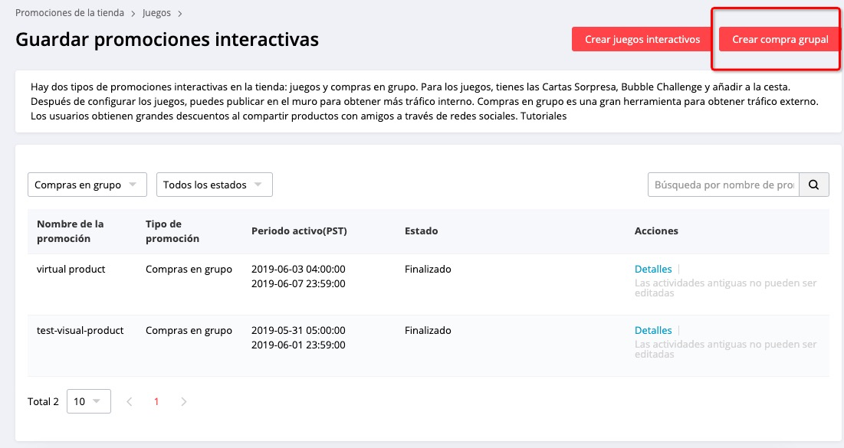844x448 pixels.
Task: Click Crear compra grupal button
Action: pos(780,39)
